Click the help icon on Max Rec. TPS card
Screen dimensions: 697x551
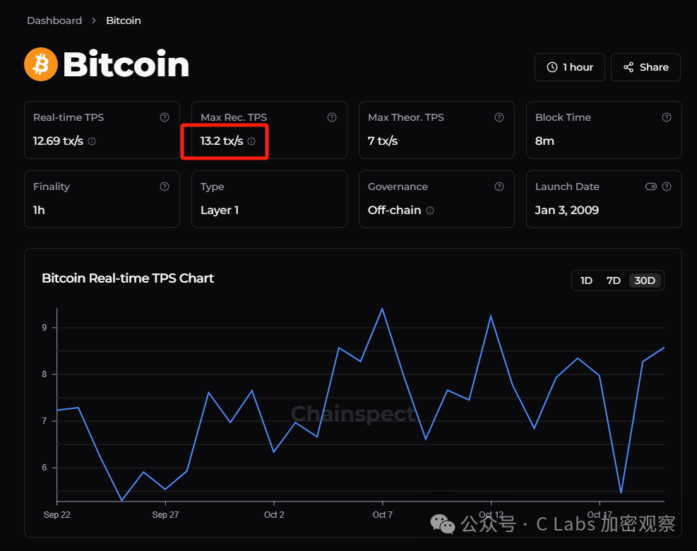(332, 117)
